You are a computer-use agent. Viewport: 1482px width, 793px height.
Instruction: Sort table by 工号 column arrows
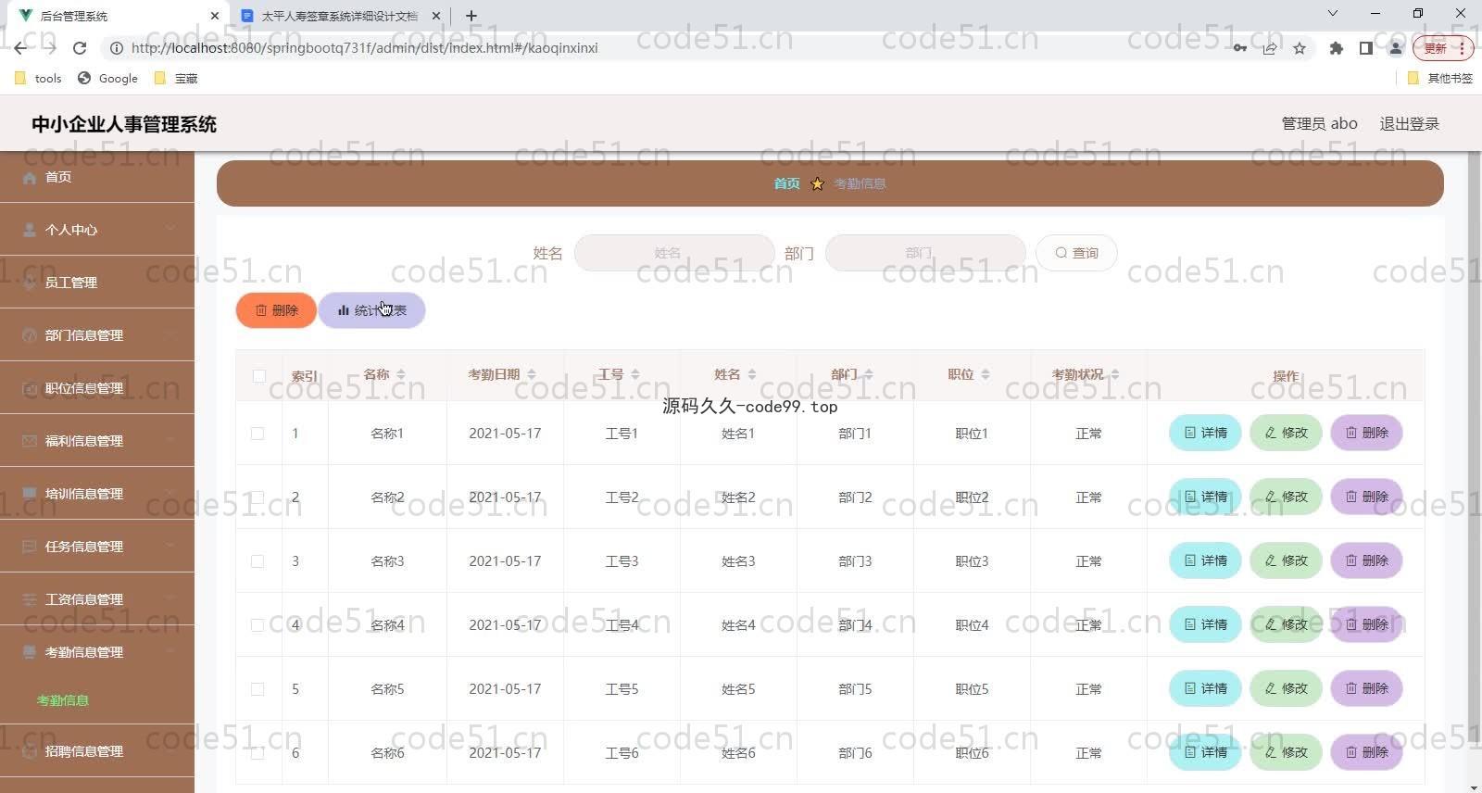(634, 374)
